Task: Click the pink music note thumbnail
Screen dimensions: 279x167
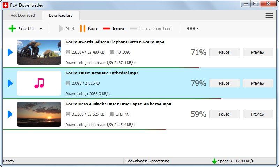Action: (x=39, y=83)
